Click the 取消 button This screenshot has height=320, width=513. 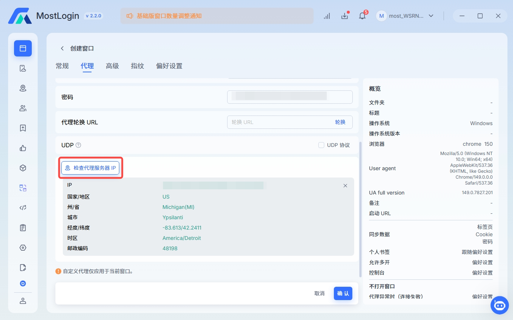pyautogui.click(x=319, y=293)
